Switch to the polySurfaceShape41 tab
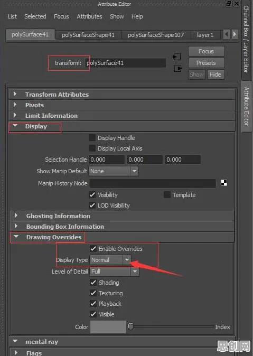The image size is (253, 356). coord(88,35)
